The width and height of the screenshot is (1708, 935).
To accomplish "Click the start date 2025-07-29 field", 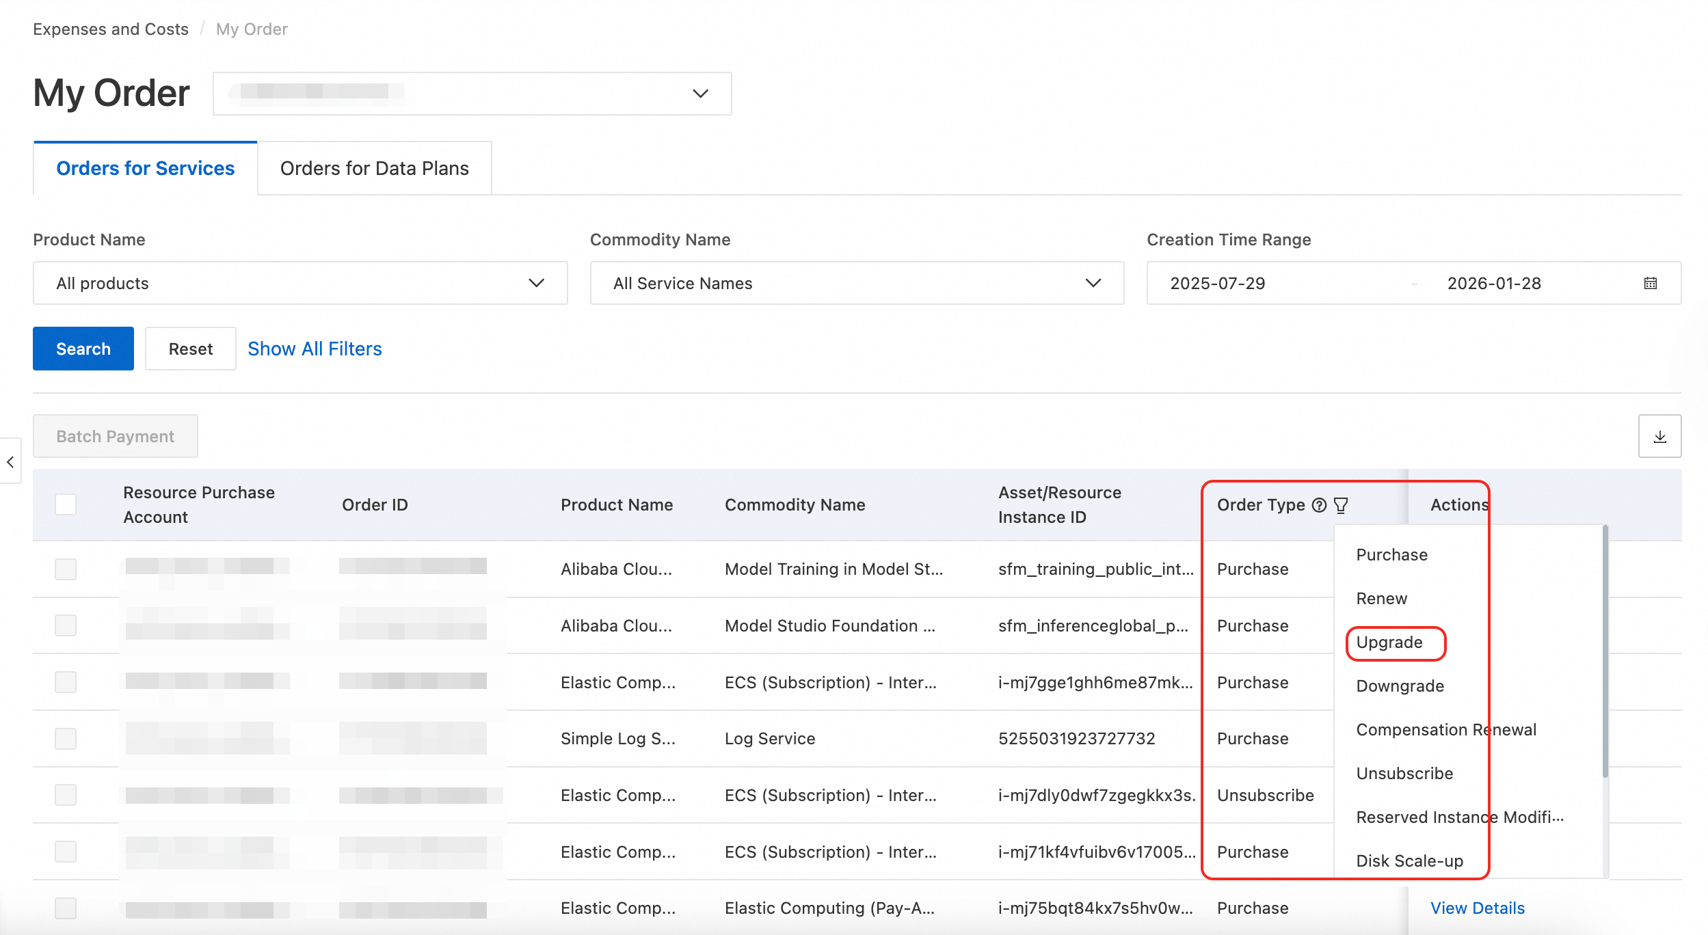I will [x=1218, y=283].
